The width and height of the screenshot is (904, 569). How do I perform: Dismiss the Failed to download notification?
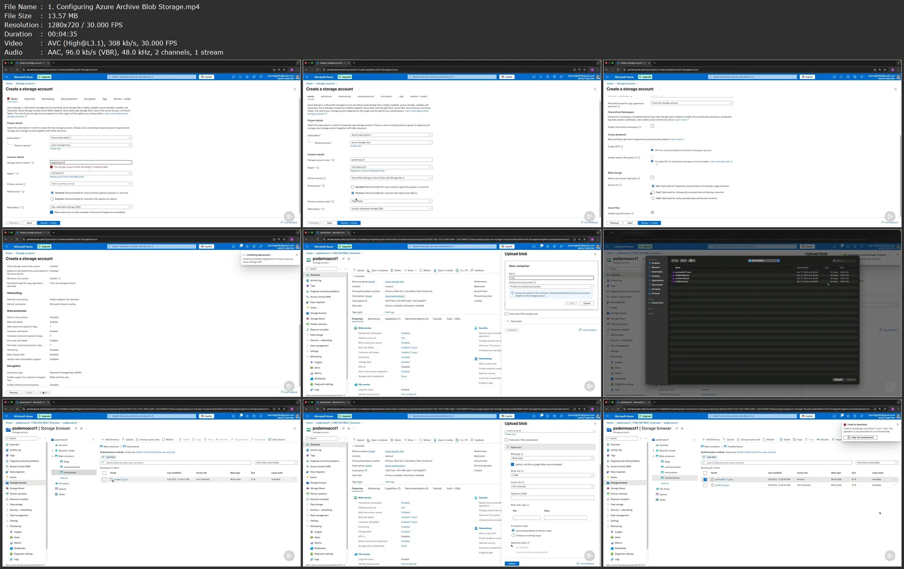point(897,424)
